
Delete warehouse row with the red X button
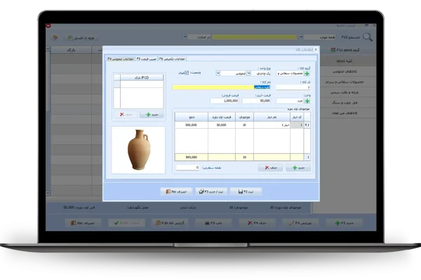tap(270, 168)
